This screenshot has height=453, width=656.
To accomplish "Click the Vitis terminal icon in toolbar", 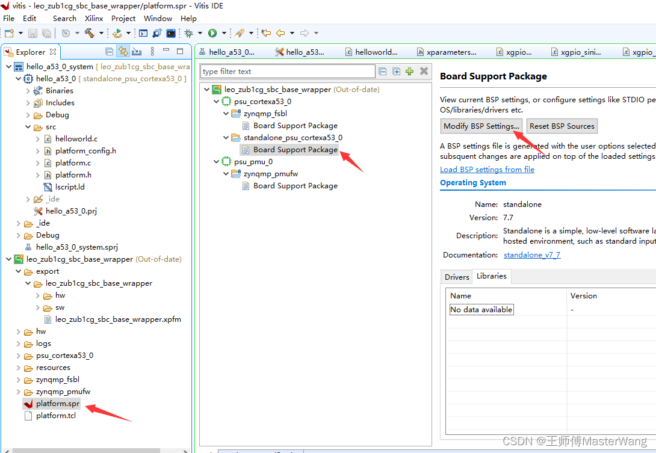I will coord(171,33).
